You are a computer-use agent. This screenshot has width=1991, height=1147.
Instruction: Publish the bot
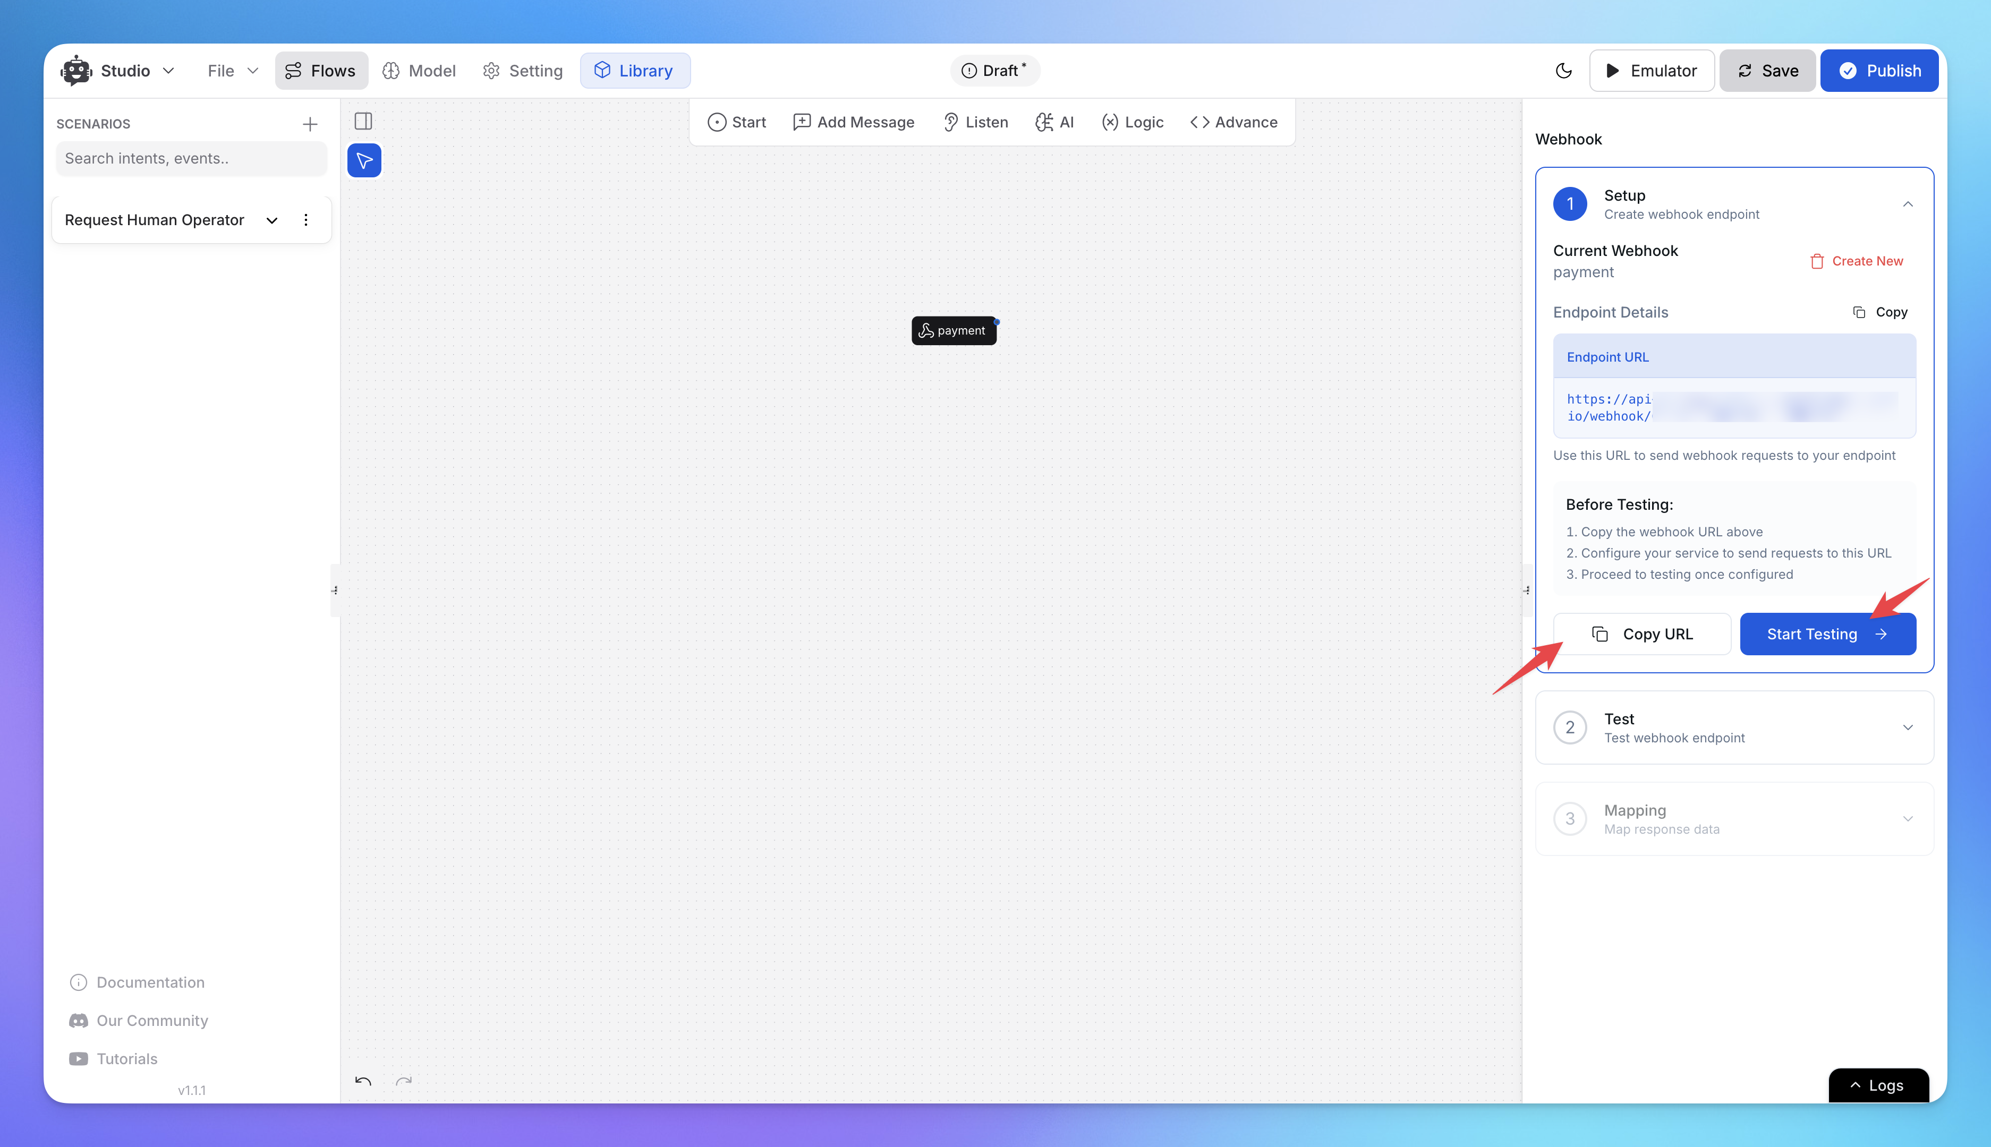click(1879, 71)
